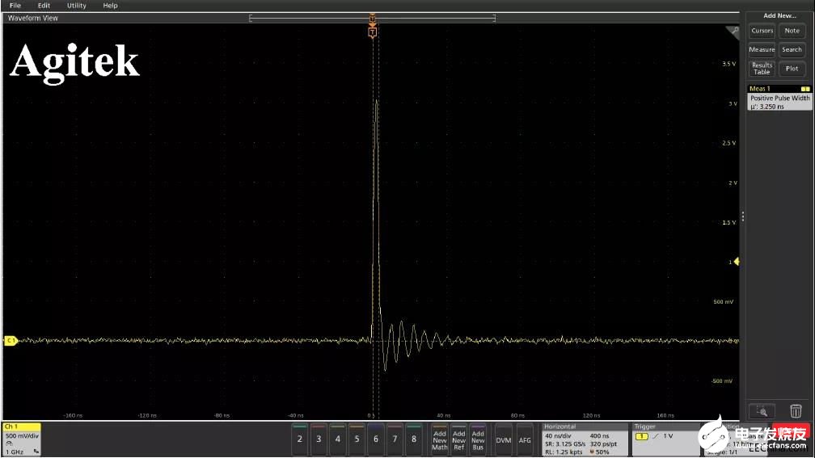Turn on channel 4
This screenshot has height=458, width=815.
click(x=338, y=439)
